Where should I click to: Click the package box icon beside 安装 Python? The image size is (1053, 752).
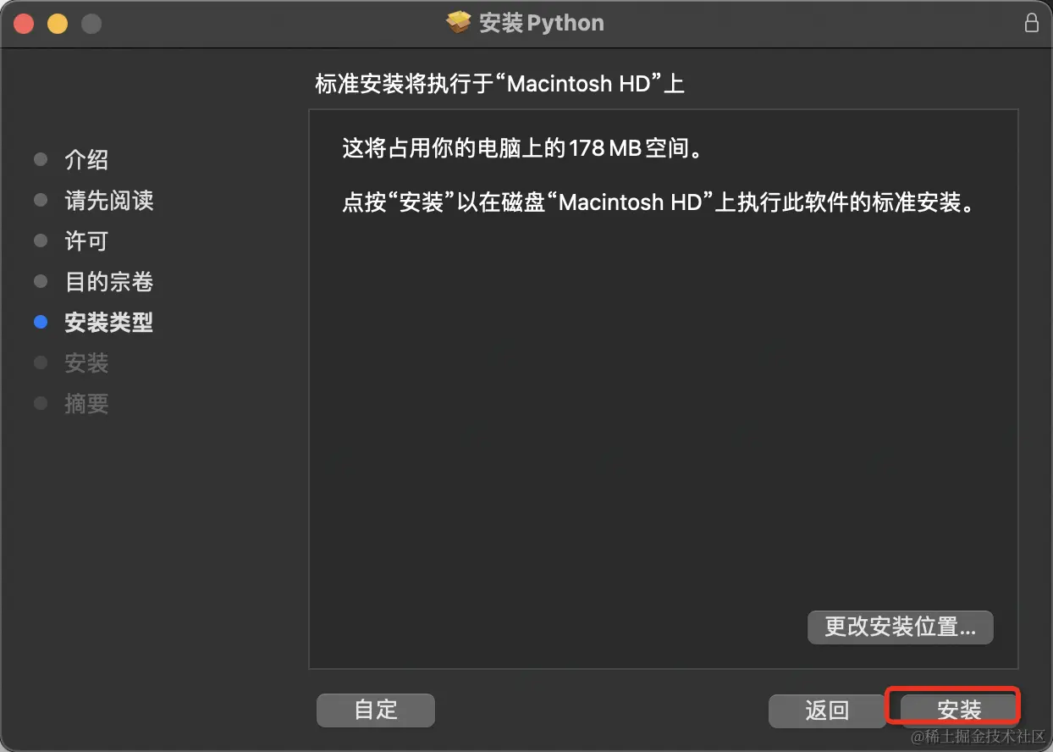point(458,23)
